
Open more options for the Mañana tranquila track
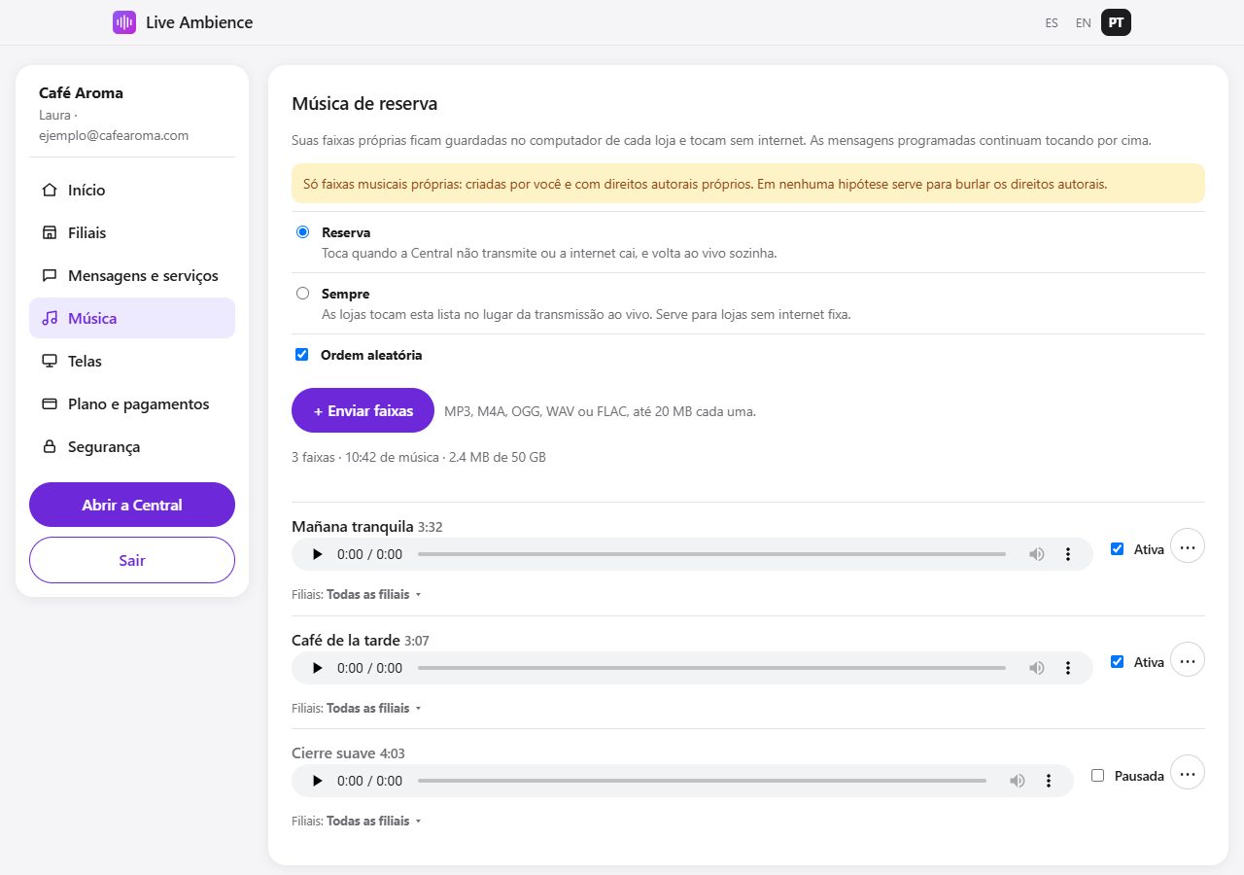click(x=1188, y=546)
